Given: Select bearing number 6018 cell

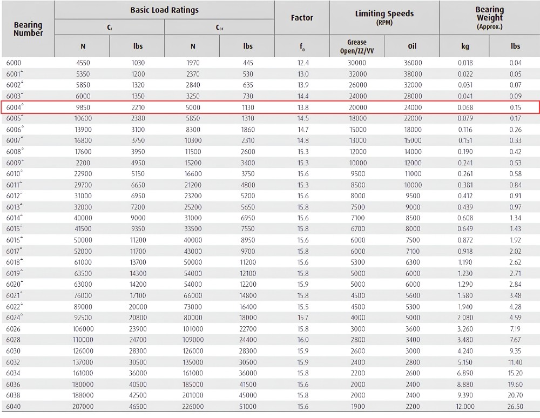Looking at the screenshot, I should tap(14, 262).
